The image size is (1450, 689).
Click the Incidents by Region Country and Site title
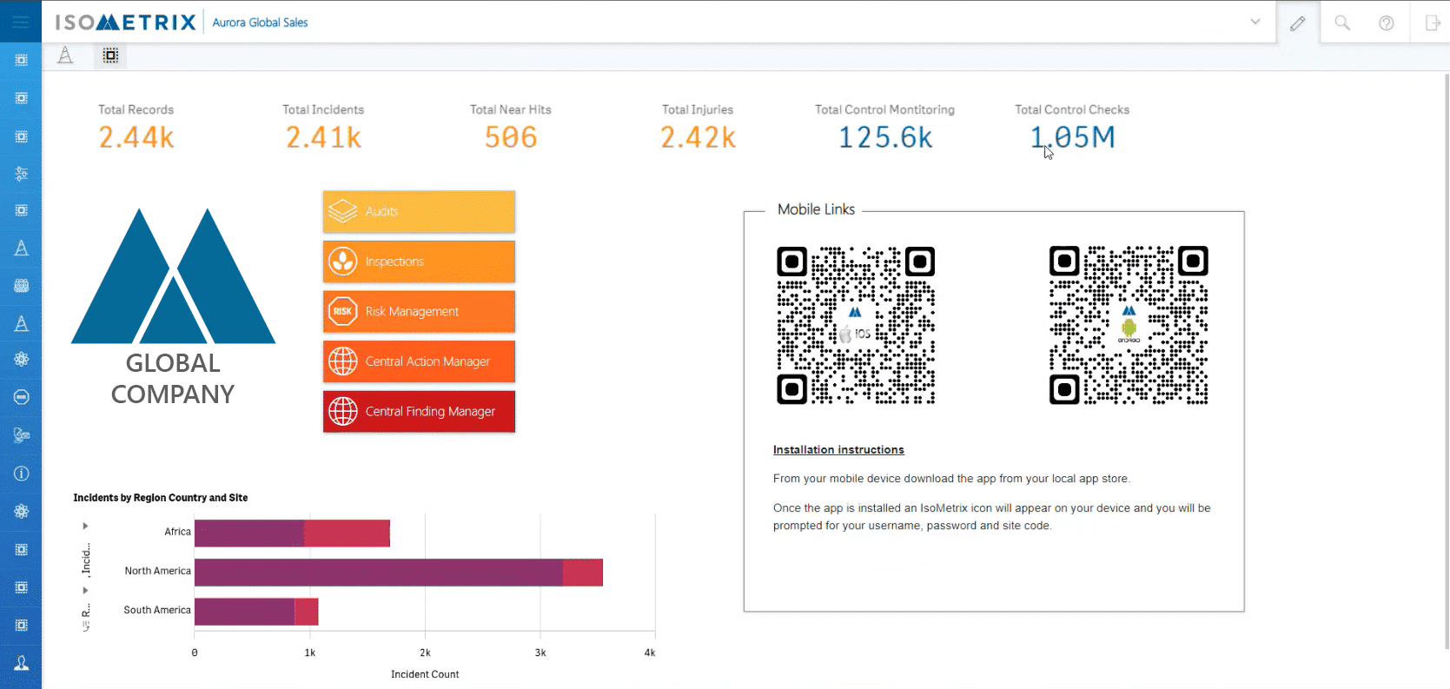(161, 498)
